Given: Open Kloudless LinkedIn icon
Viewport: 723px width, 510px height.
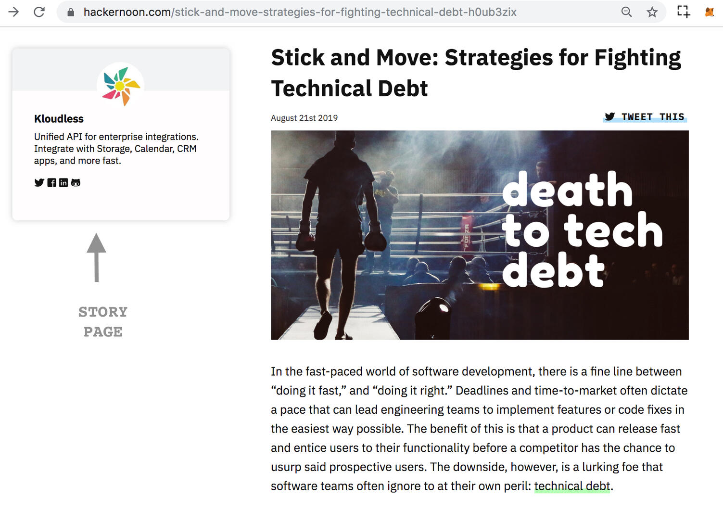Looking at the screenshot, I should (63, 182).
